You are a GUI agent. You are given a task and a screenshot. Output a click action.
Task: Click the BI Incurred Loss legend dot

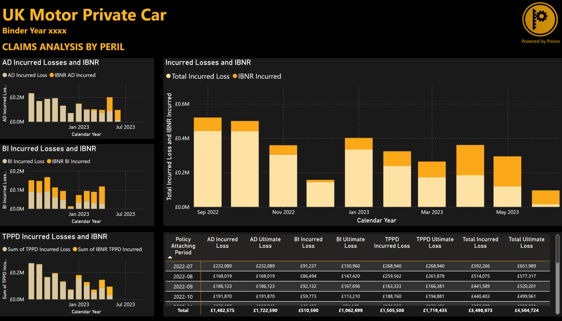point(5,161)
